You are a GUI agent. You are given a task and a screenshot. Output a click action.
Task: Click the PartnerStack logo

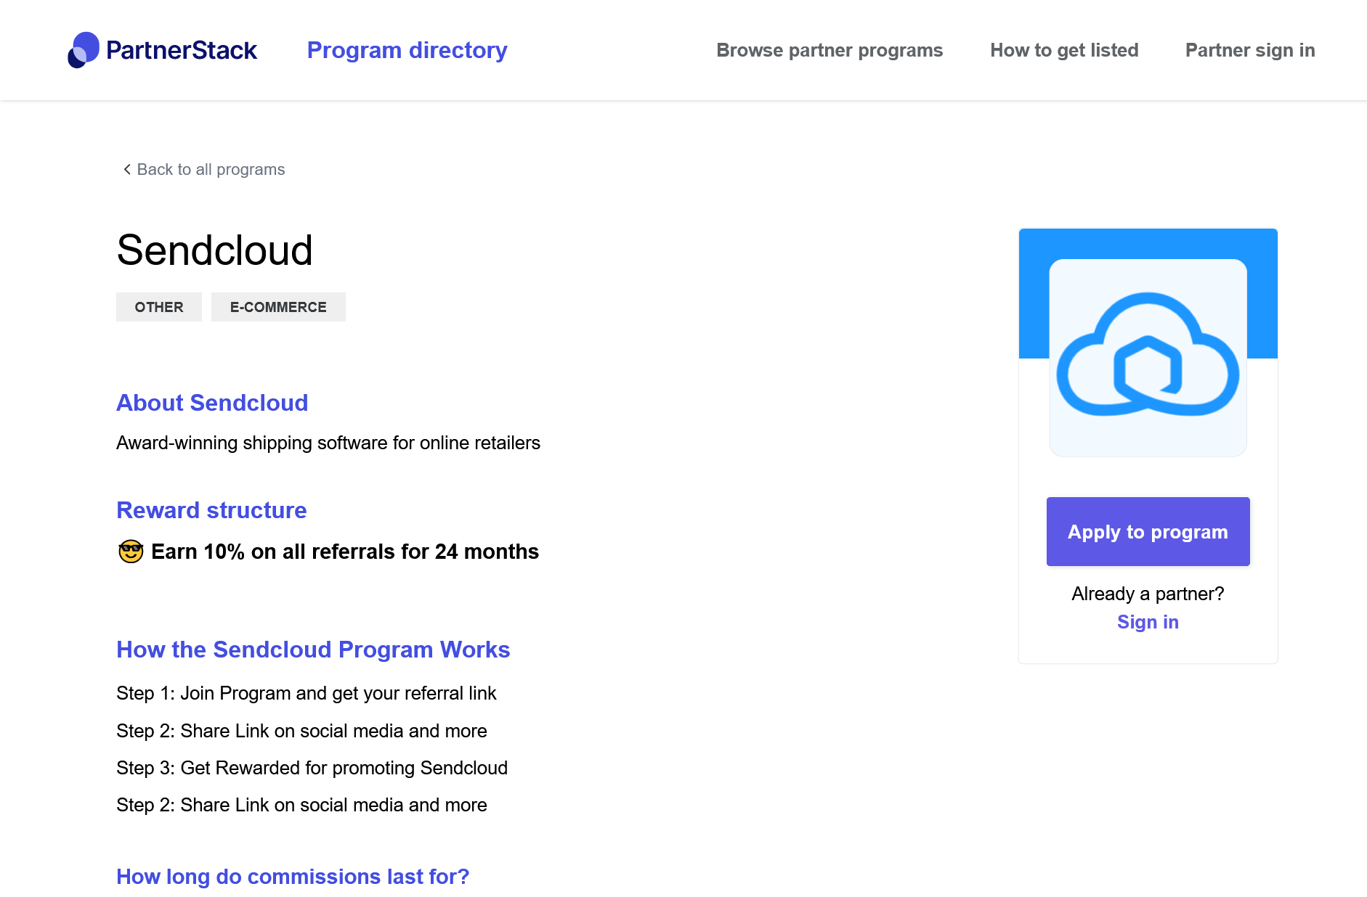(x=162, y=50)
